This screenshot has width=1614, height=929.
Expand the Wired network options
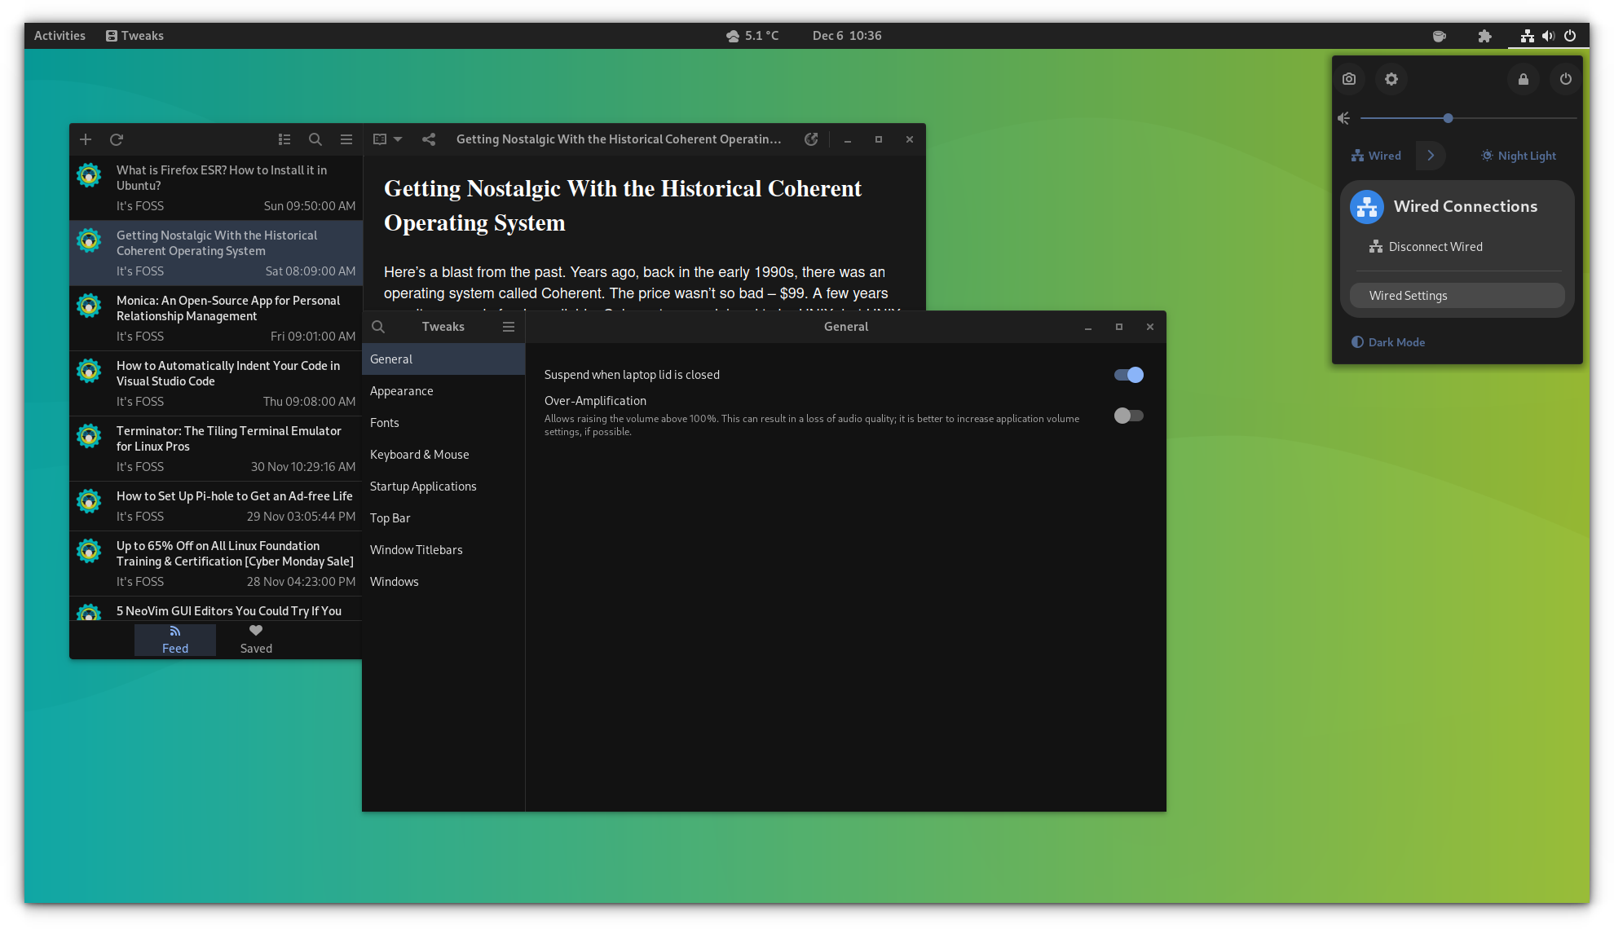pos(1431,155)
